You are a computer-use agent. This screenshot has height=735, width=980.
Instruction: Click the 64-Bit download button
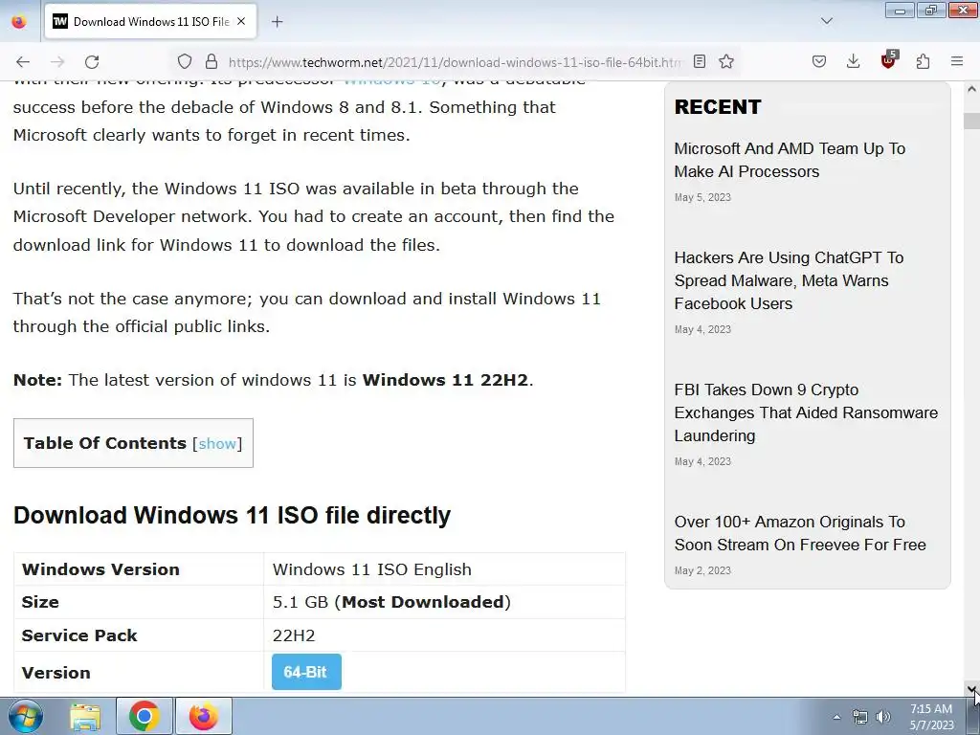click(306, 672)
